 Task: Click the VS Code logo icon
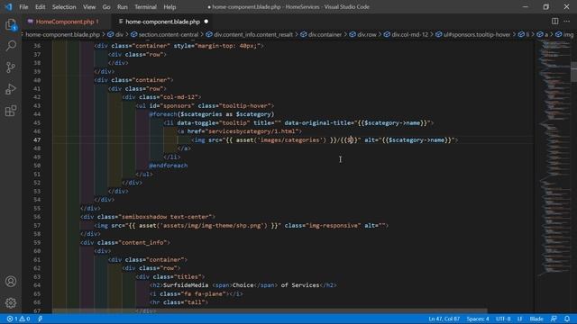(x=8, y=6)
